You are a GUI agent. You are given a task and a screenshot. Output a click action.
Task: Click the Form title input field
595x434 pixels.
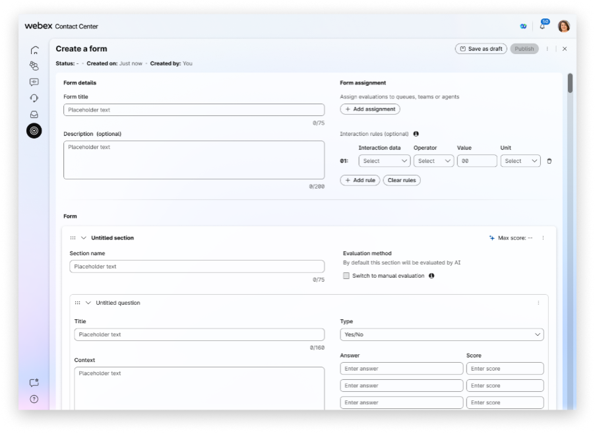pyautogui.click(x=193, y=109)
